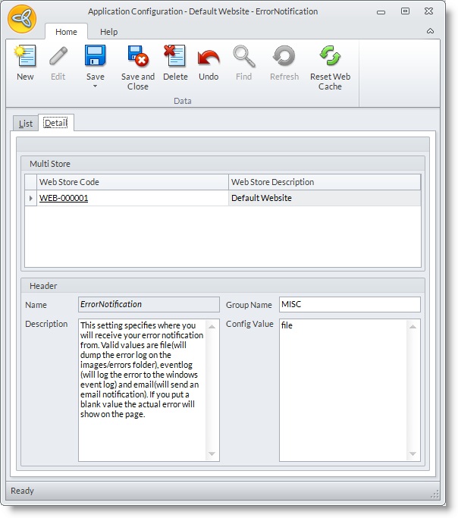Click the Undo arrow icon
This screenshot has width=458, height=518.
(x=209, y=57)
